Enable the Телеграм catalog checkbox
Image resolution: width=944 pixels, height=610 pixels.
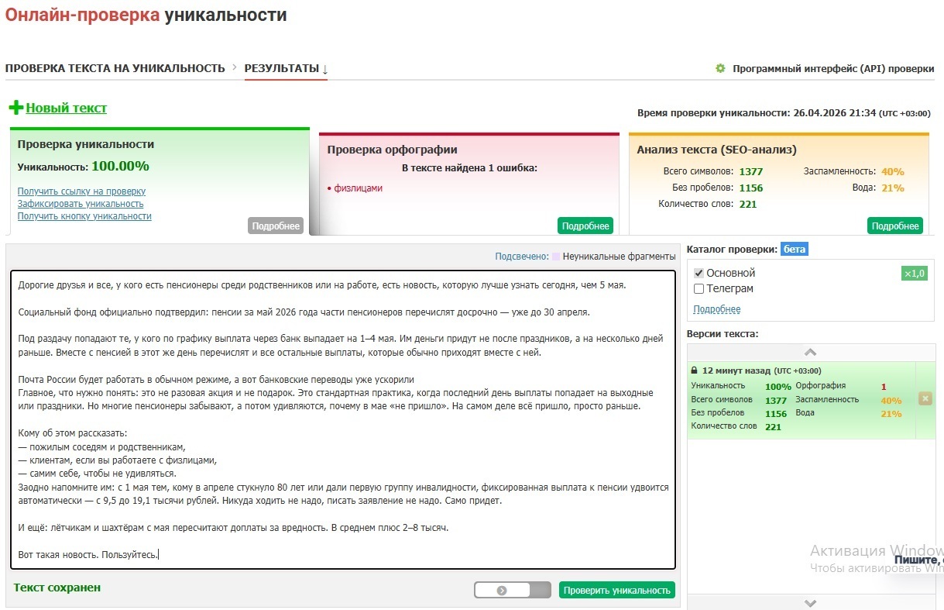[x=699, y=288]
